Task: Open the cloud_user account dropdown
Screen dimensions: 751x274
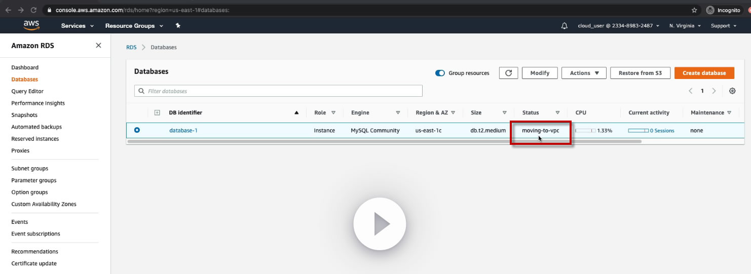Action: click(x=618, y=26)
